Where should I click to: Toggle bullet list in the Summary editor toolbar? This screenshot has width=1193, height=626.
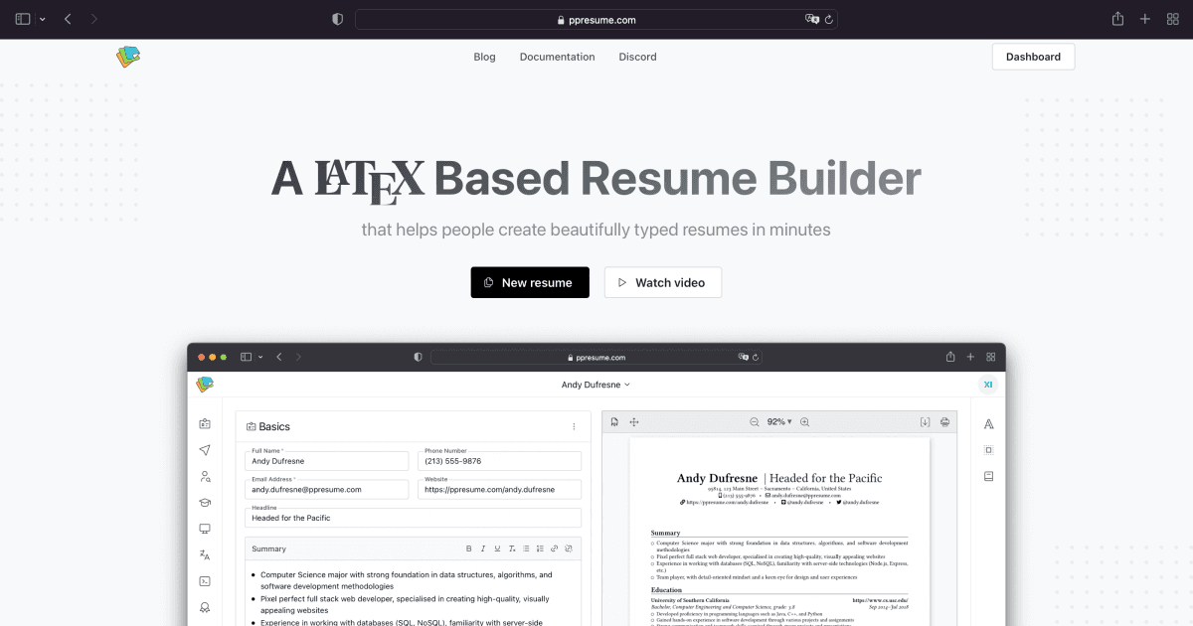tap(526, 548)
